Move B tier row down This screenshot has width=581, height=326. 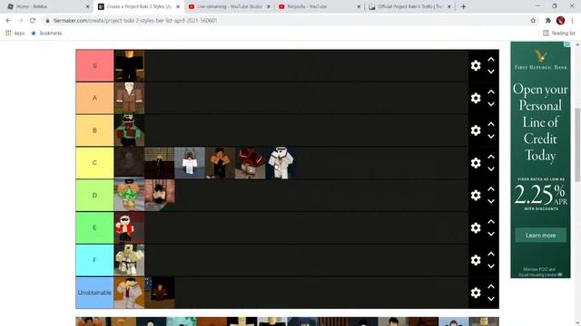(x=491, y=137)
